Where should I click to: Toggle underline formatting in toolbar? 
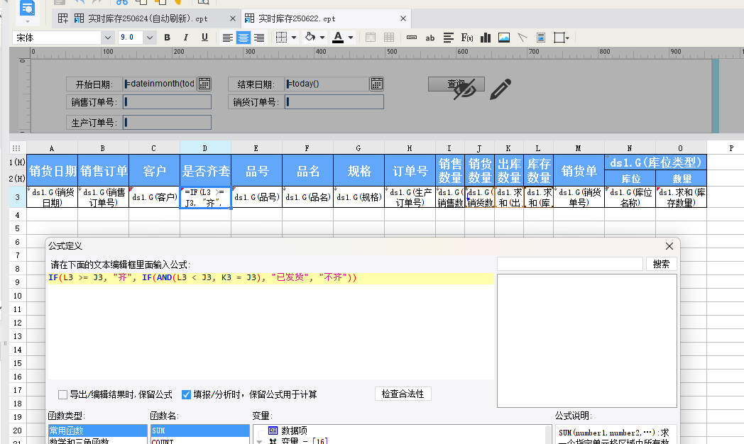pyautogui.click(x=204, y=38)
